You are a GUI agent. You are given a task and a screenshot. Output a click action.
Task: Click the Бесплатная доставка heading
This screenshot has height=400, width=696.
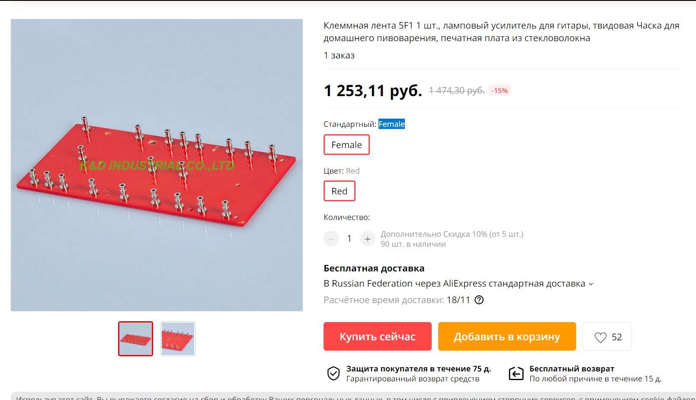374,268
